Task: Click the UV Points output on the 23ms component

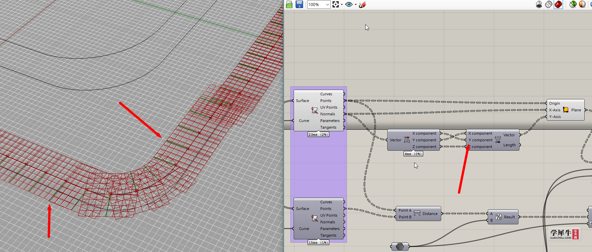Action: pyautogui.click(x=329, y=107)
